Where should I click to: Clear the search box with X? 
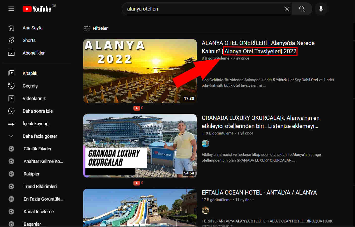pyautogui.click(x=287, y=9)
